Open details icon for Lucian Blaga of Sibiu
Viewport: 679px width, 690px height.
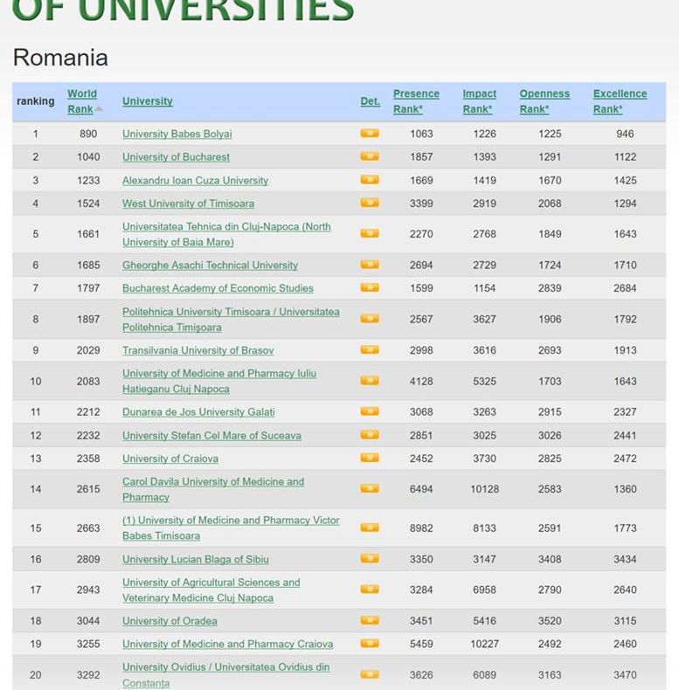[x=370, y=558]
